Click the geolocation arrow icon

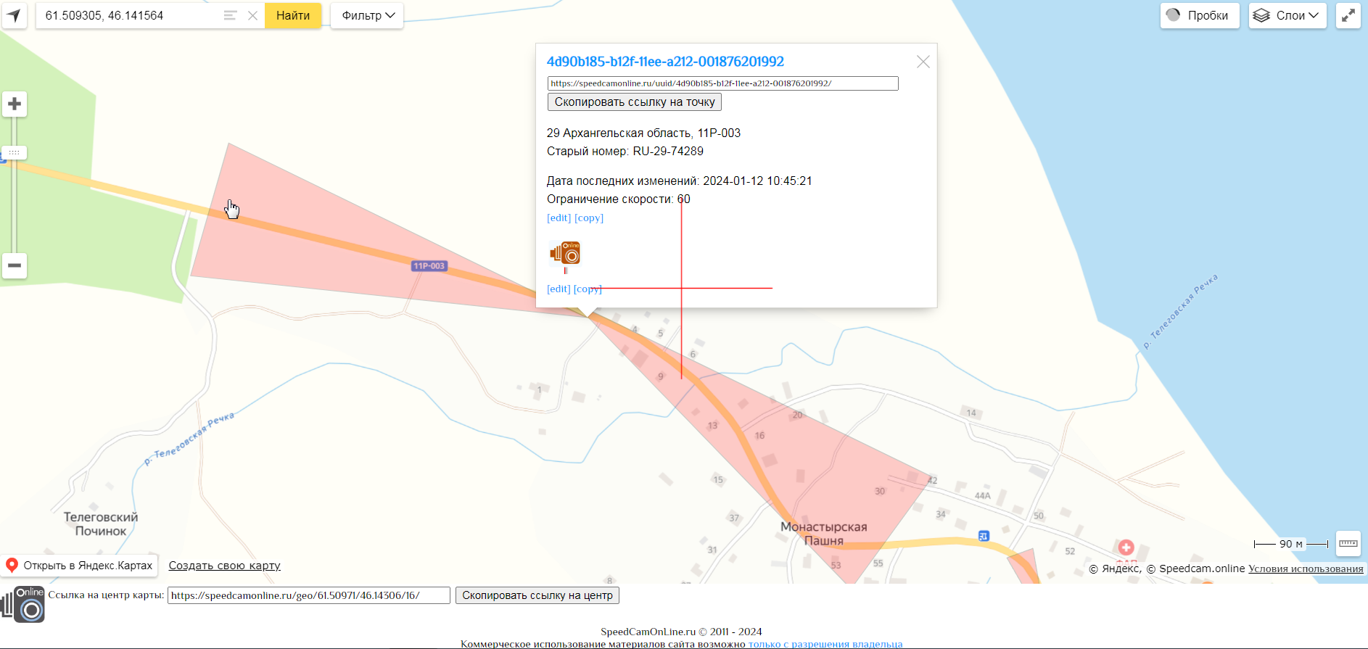click(14, 15)
